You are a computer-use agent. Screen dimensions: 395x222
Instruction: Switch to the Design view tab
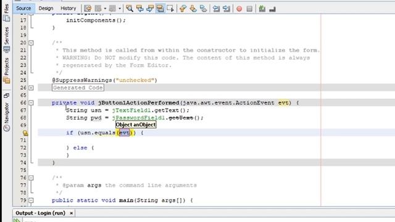click(x=46, y=8)
